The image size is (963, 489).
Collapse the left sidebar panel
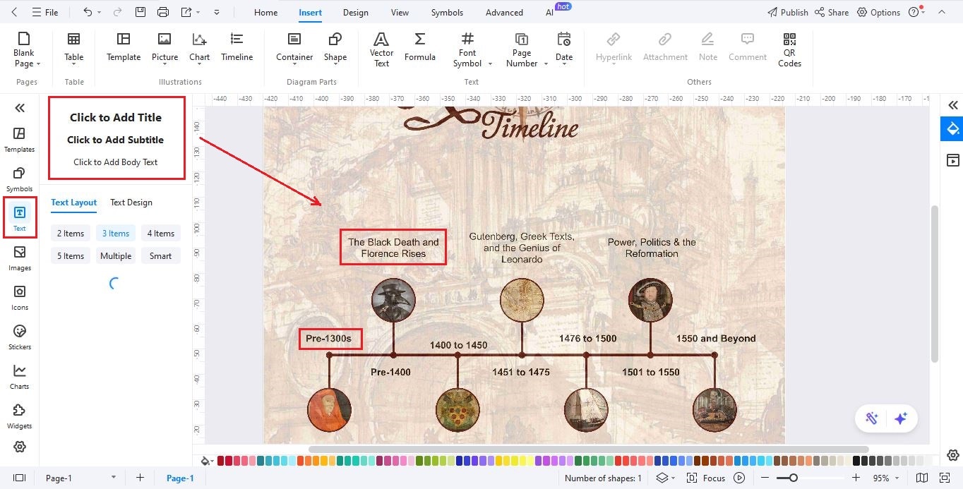point(20,108)
